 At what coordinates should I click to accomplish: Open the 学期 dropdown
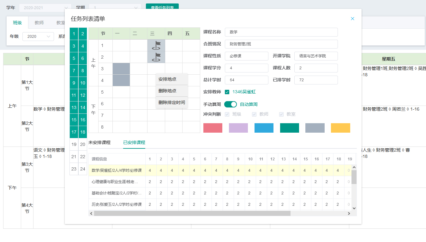[115, 8]
